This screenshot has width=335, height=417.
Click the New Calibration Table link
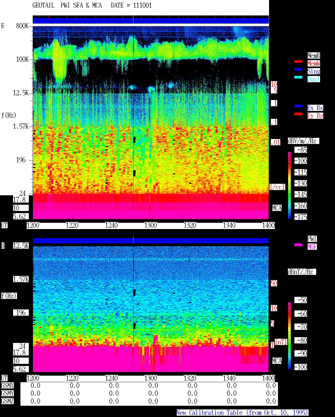coord(242,413)
